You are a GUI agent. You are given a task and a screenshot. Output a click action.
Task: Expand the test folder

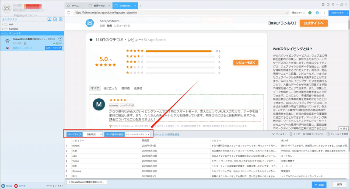pos(3,24)
